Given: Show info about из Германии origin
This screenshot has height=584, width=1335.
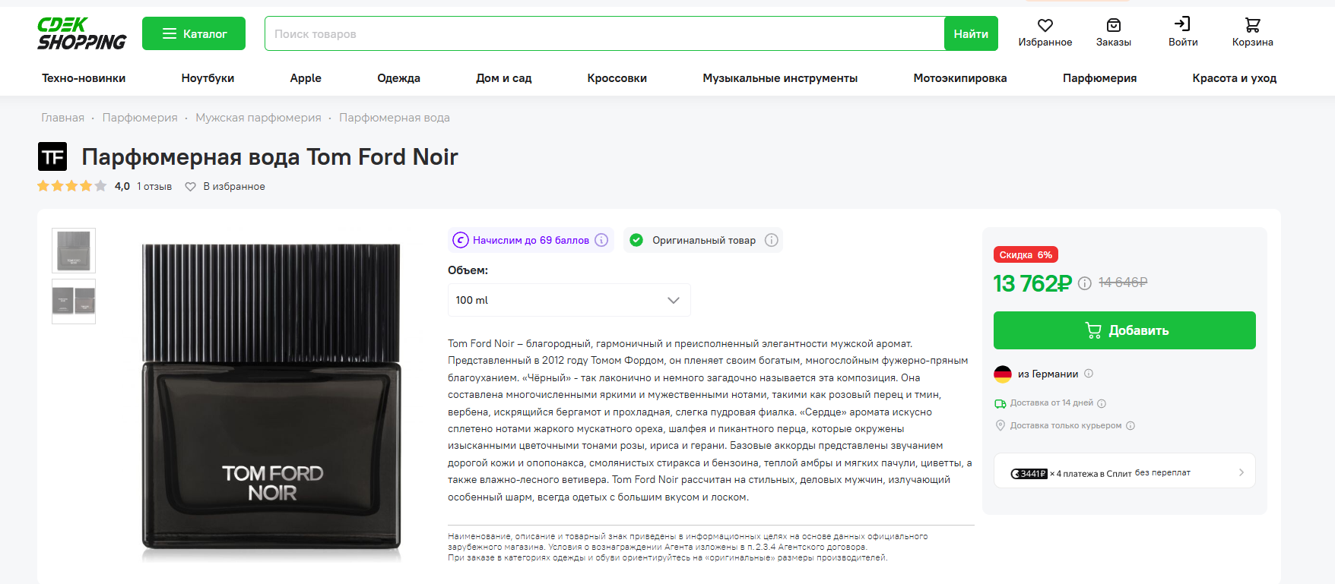Looking at the screenshot, I should tap(1089, 374).
